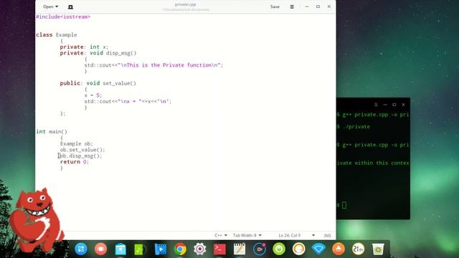Image resolution: width=459 pixels, height=258 pixels.
Task: Launch the music player from dock
Action: (141, 249)
